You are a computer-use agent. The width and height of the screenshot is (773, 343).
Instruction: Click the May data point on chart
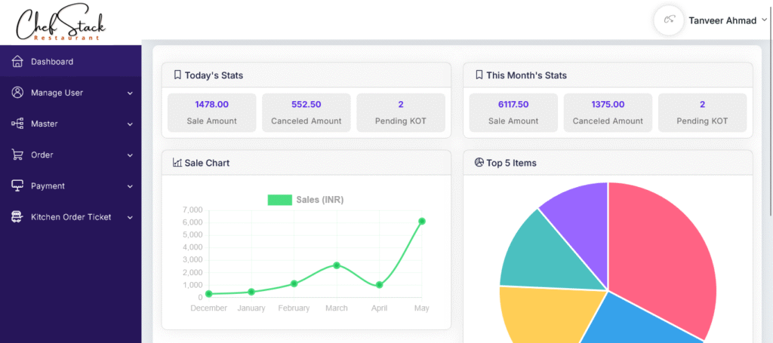(422, 222)
